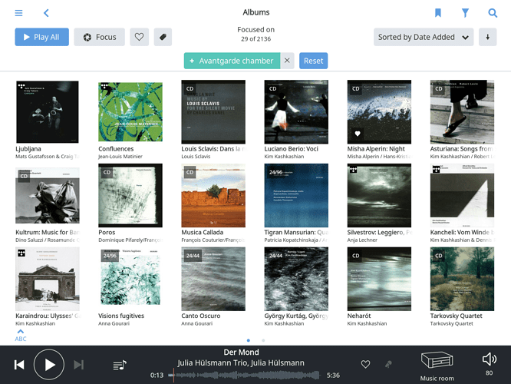Open the Confluences album cover
This screenshot has height=384, width=511.
coord(130,112)
